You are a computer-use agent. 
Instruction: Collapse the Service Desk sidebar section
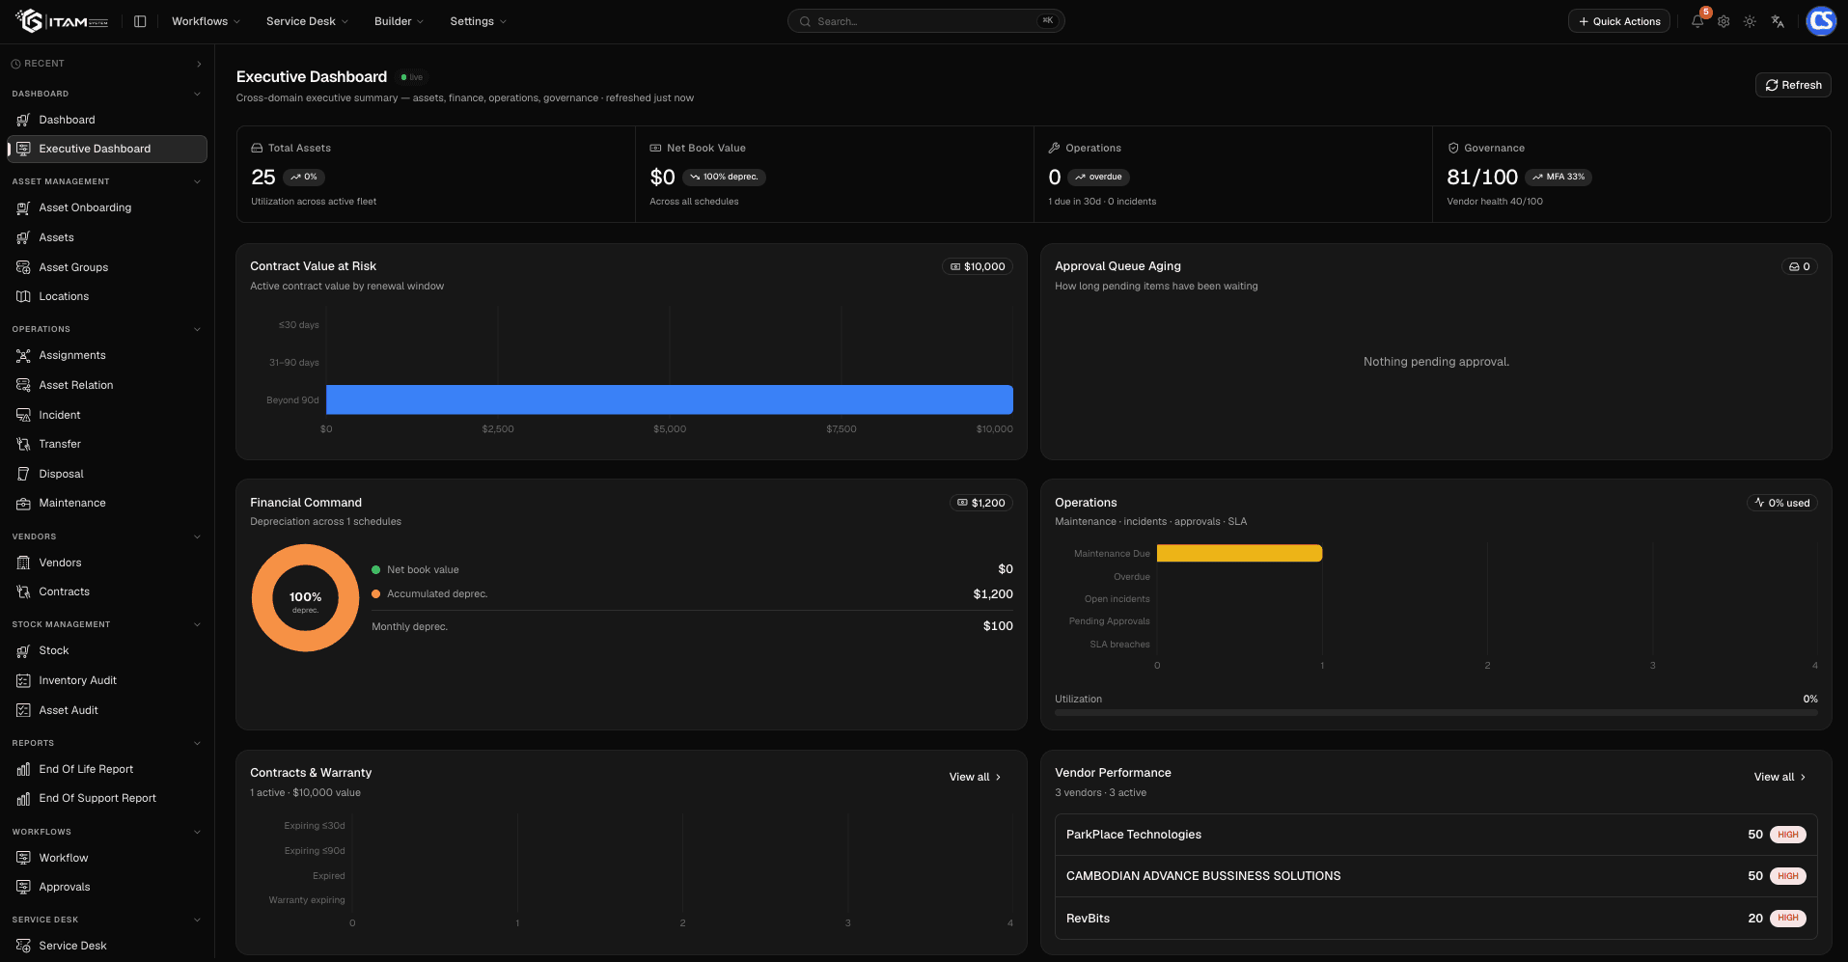197,920
